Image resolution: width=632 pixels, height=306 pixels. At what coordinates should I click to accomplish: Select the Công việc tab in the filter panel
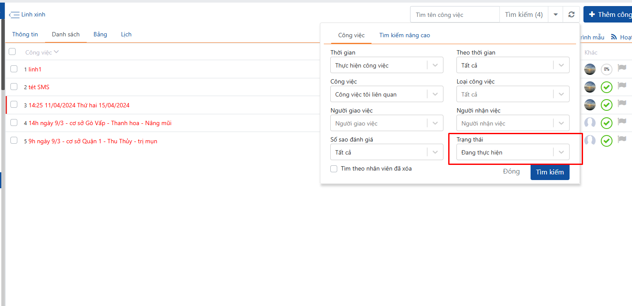(352, 35)
